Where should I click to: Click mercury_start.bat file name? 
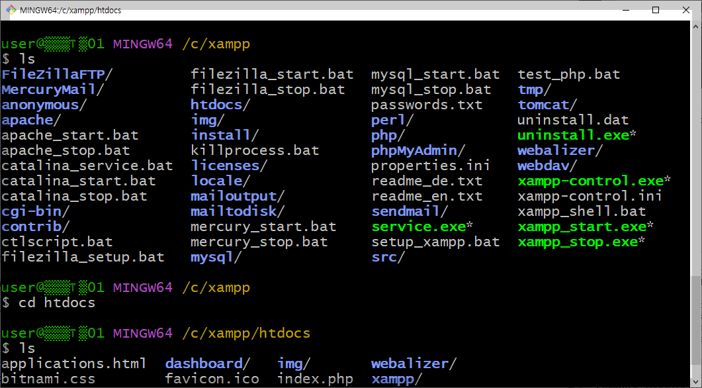coord(263,226)
